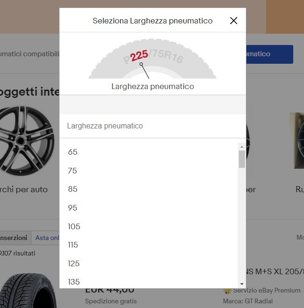The image size is (304, 308).
Task: Open the tire product image at bottom left
Action: (28, 290)
